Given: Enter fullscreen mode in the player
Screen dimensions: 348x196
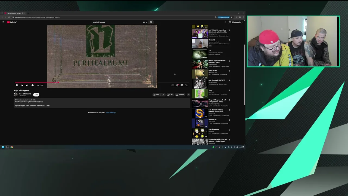Looking at the screenshot, I should click(186, 85).
